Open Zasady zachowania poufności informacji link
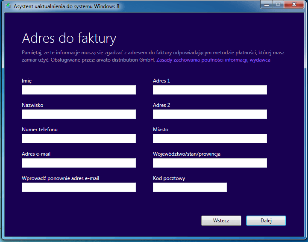The image size is (308, 242). (x=202, y=60)
